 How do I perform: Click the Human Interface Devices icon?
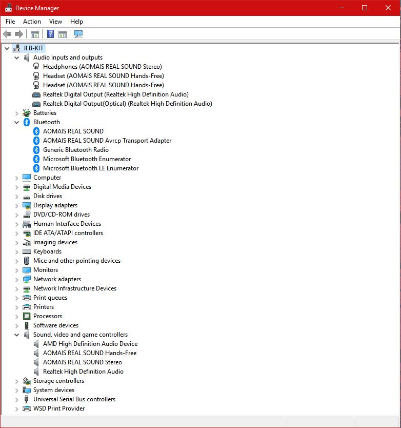(x=27, y=224)
